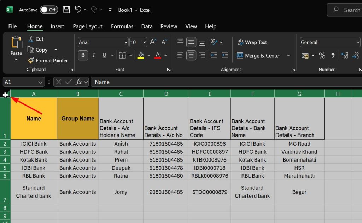Click the formula bar containing Name
Screen dimensions: 362x223
(226, 82)
